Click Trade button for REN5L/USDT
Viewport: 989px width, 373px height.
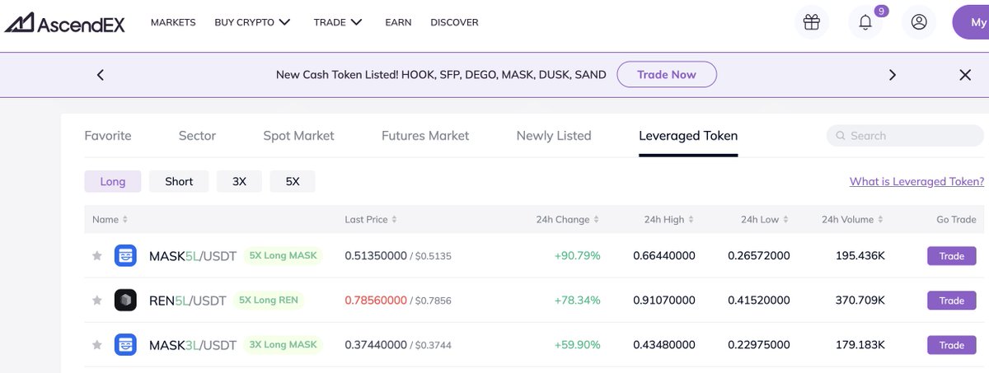pyautogui.click(x=952, y=301)
